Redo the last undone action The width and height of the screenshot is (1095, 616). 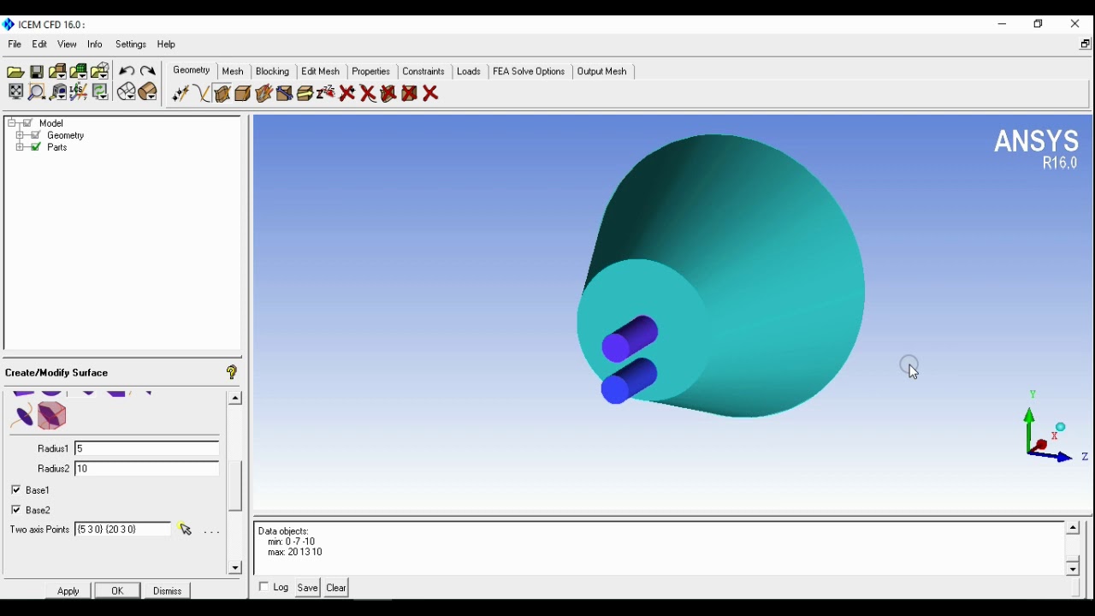[148, 72]
